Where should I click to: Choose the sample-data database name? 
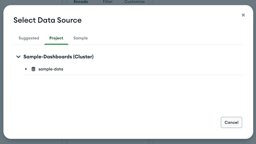[51, 69]
